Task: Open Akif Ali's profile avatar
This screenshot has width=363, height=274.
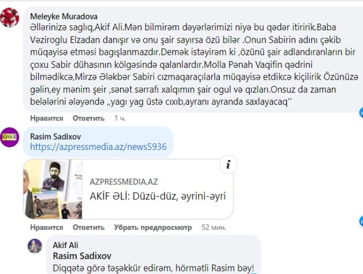Action: (35, 246)
